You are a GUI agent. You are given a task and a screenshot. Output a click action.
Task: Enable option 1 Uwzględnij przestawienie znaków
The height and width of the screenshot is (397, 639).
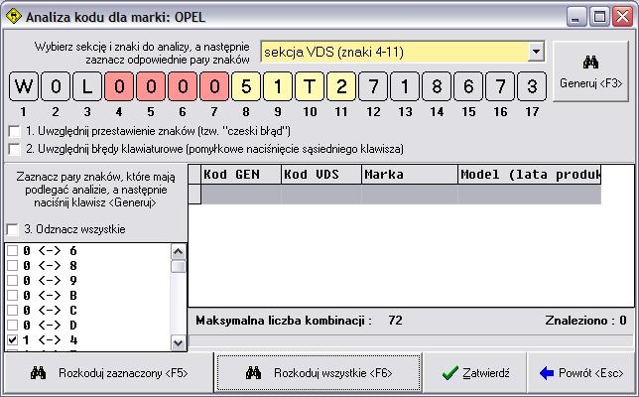pos(14,131)
